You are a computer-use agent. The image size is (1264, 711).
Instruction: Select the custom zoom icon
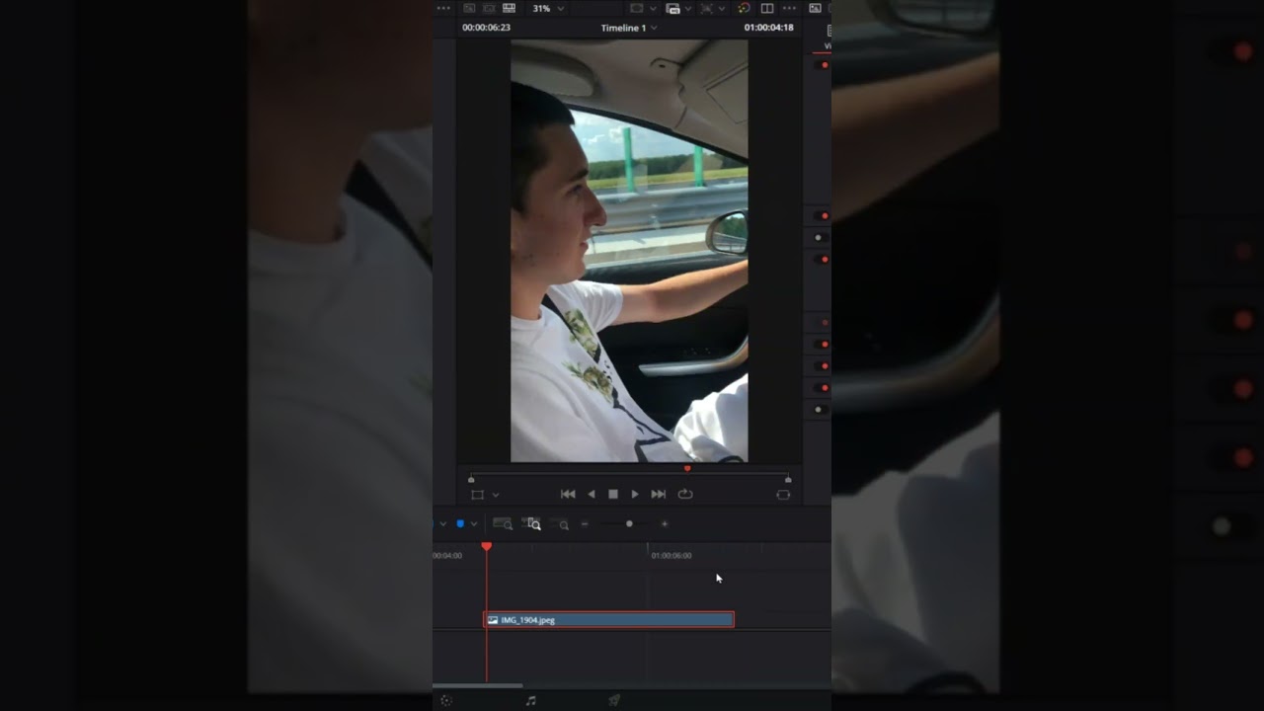[560, 524]
